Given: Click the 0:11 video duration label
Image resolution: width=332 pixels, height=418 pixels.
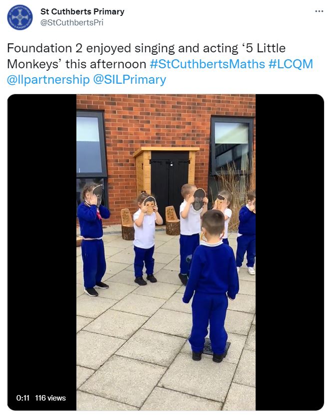Looking at the screenshot, I should (22, 398).
